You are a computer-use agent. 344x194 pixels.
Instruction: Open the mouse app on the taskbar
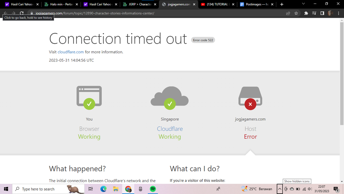tap(140, 189)
